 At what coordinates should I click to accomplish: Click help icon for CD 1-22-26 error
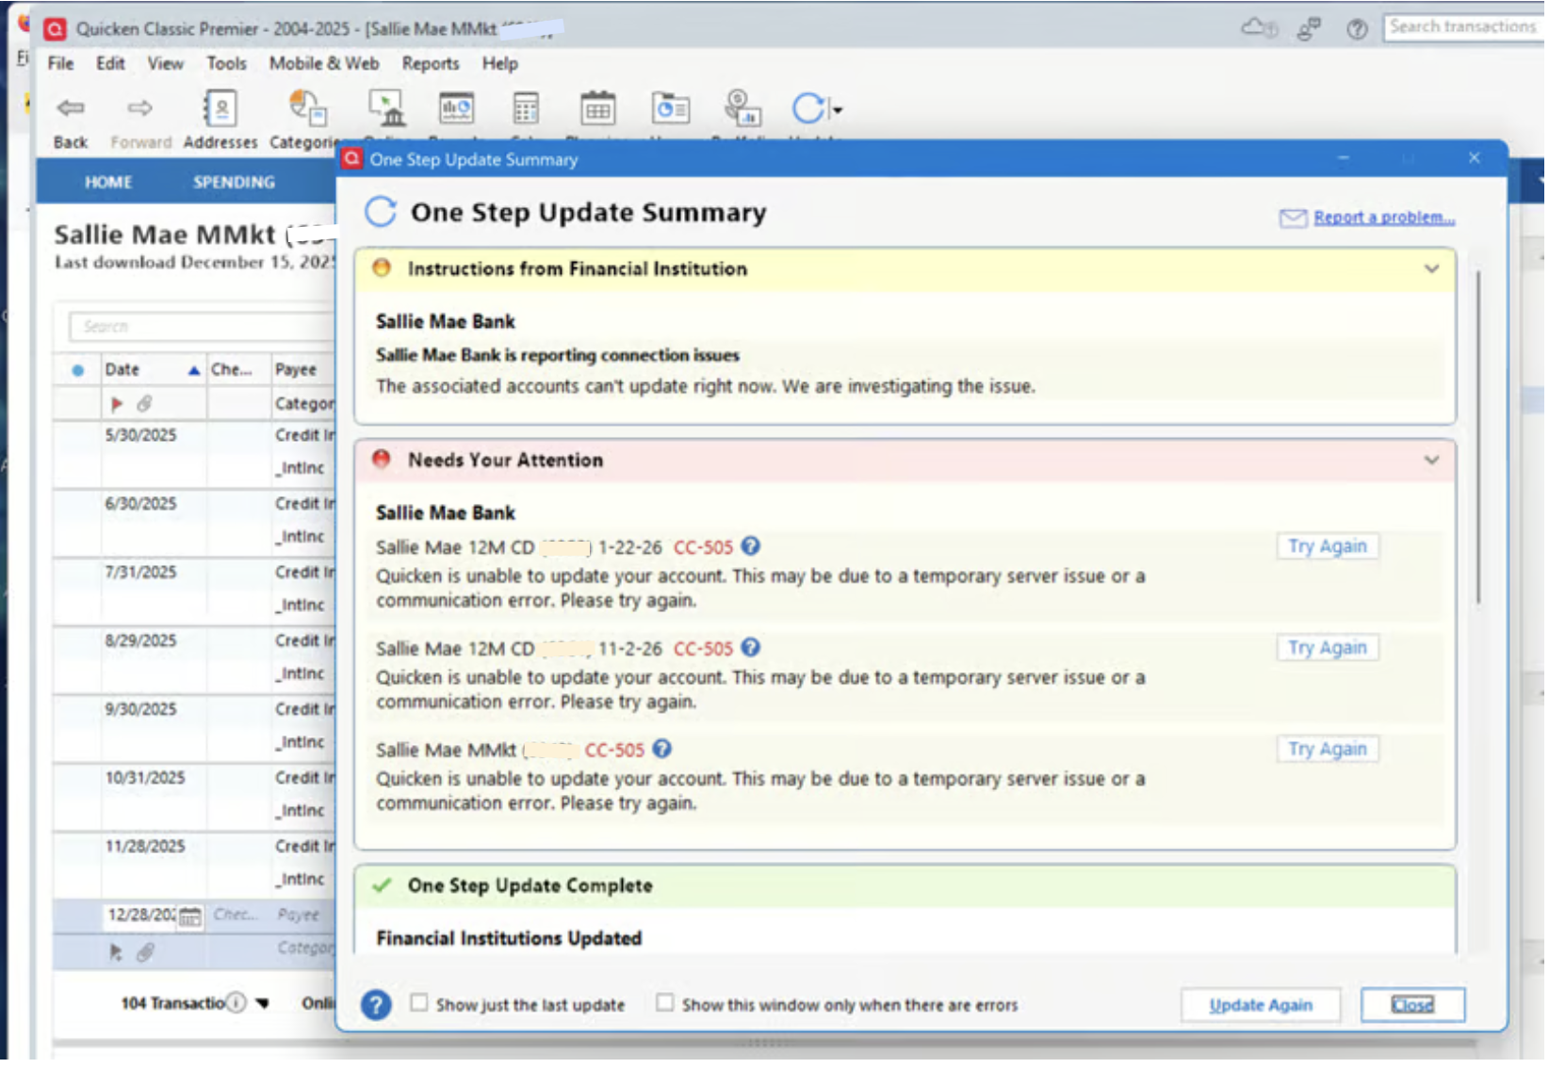point(751,546)
